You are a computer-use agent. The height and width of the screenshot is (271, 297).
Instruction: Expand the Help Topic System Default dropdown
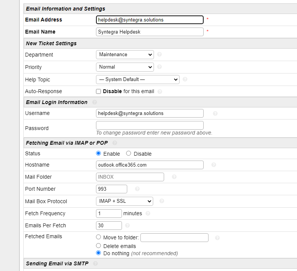point(137,80)
